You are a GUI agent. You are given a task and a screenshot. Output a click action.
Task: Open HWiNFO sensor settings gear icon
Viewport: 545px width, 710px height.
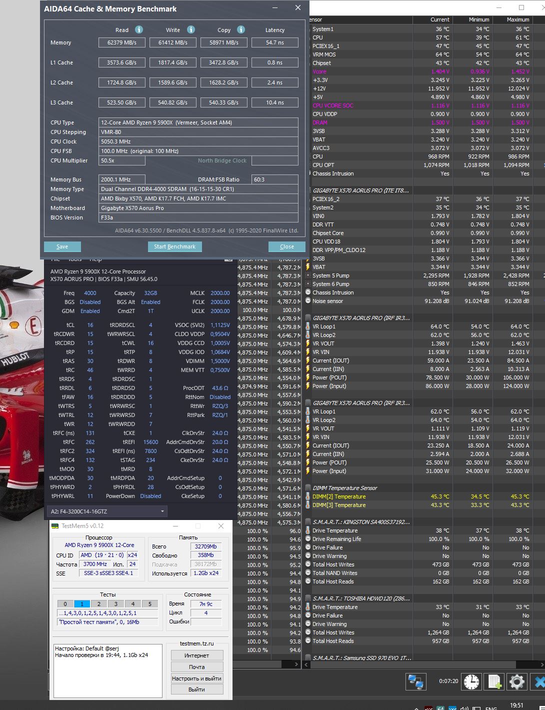pyautogui.click(x=516, y=681)
